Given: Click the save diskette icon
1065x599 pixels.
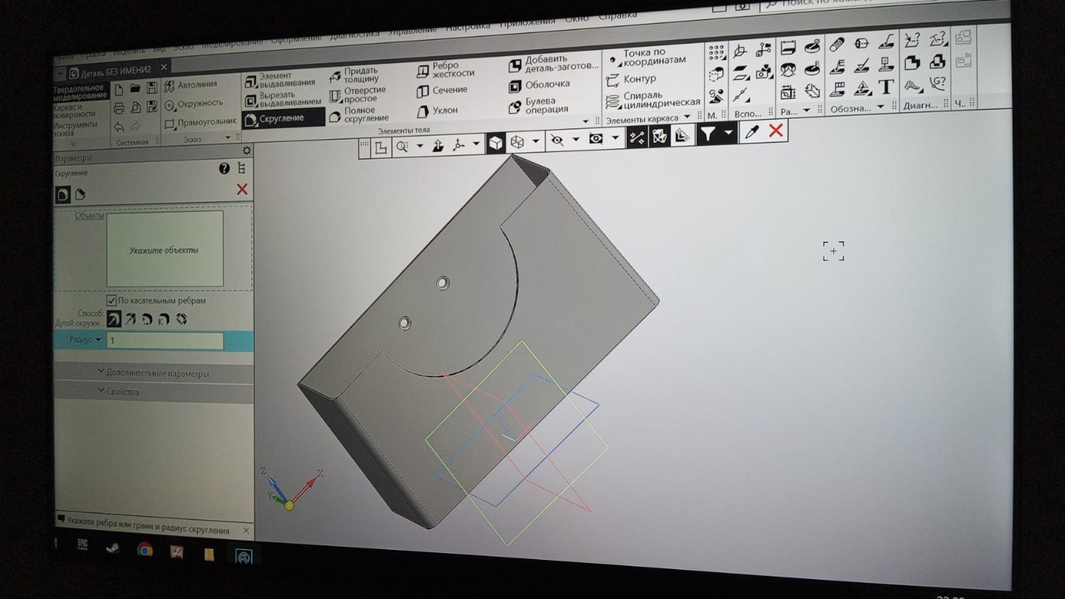Looking at the screenshot, I should (151, 87).
